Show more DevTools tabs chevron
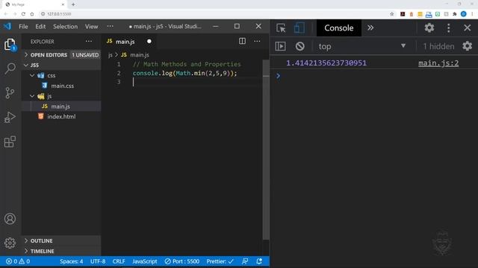Screen dimensions: 478x268 (x=370, y=28)
